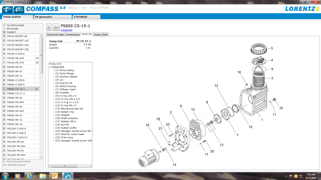Open the Settings menu
This screenshot has height=180, width=321.
click(72, 8)
